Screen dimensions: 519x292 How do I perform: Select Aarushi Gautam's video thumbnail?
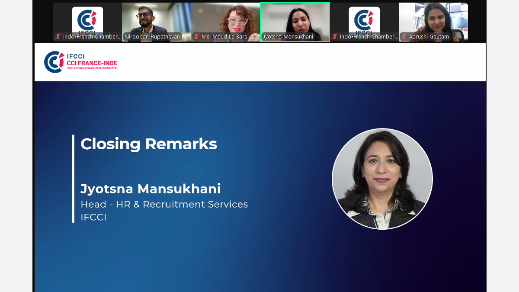click(433, 22)
